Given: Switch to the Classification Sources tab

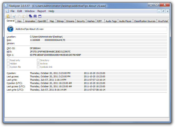Looking at the screenshot, I should click(145, 21).
